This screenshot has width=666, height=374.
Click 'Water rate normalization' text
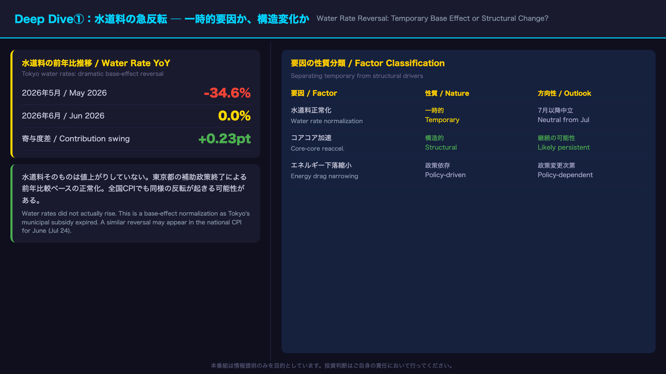[x=327, y=121]
